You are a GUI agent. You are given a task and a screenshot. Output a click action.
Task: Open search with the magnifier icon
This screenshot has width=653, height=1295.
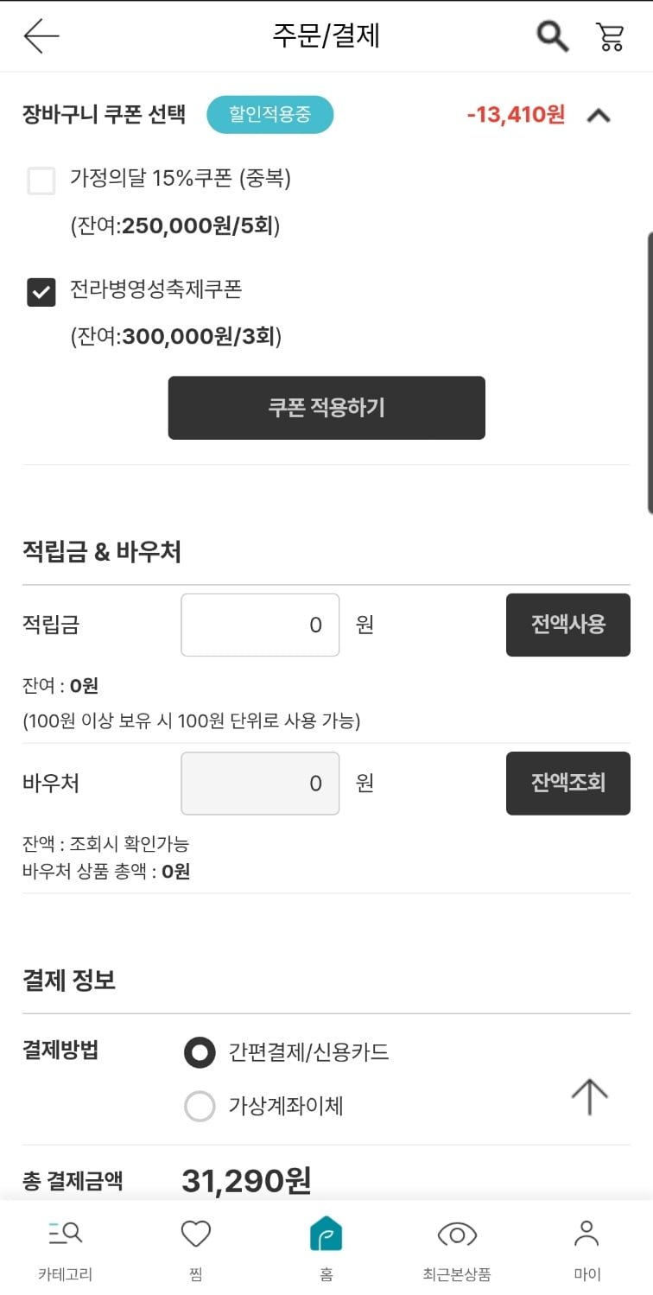pyautogui.click(x=552, y=36)
